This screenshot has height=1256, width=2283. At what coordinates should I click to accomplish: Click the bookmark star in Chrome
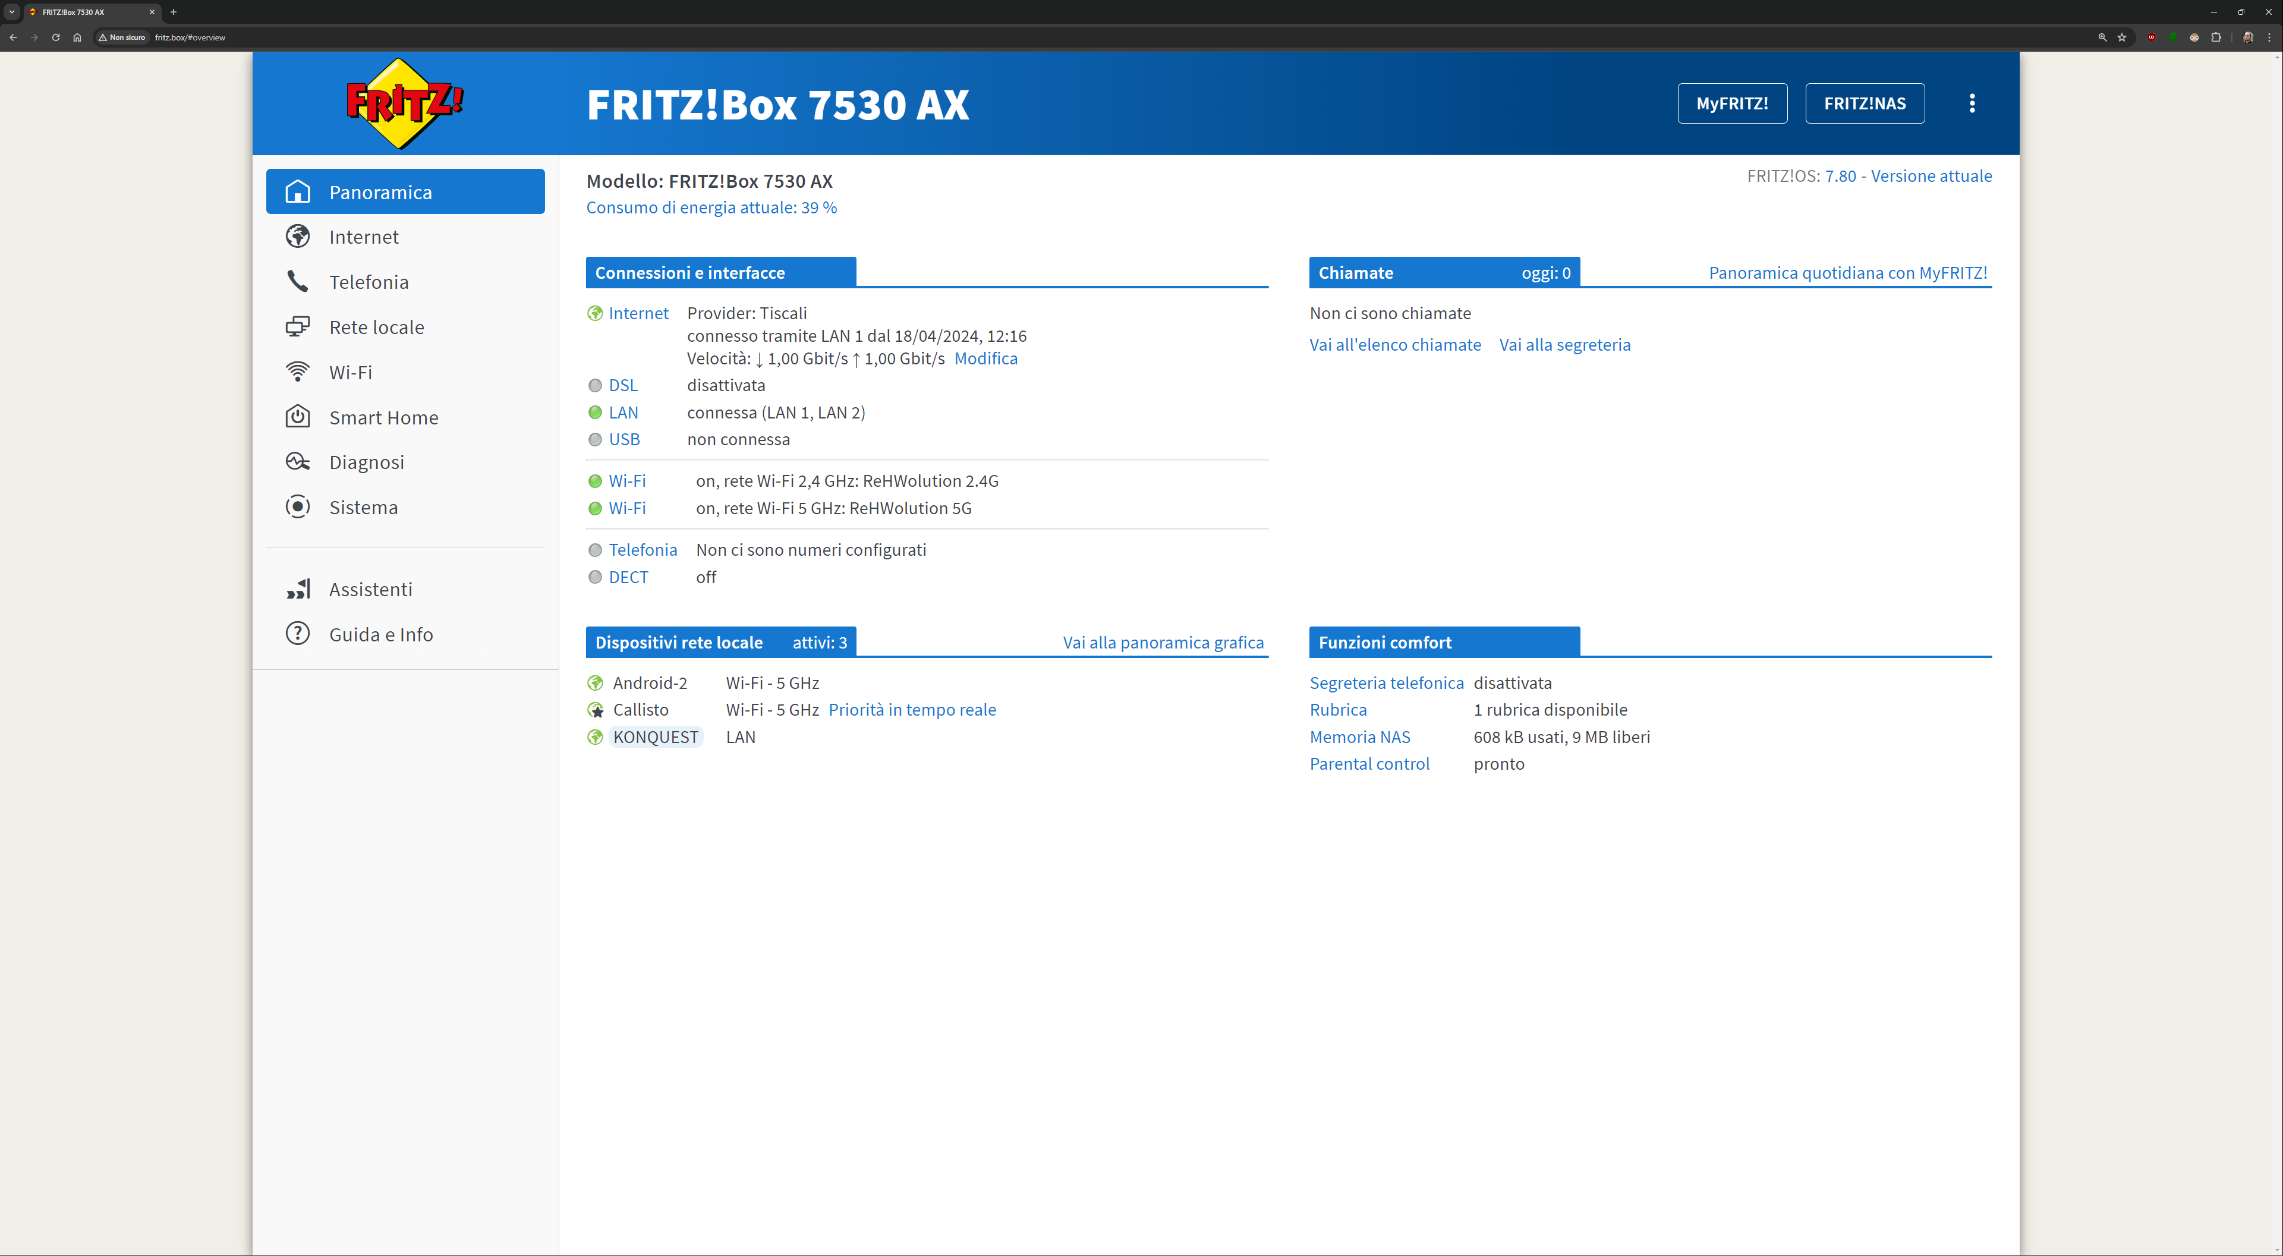point(2122,37)
